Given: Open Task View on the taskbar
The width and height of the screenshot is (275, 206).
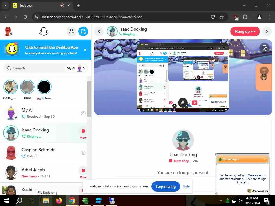Looking at the screenshot, I should [x=32, y=201].
